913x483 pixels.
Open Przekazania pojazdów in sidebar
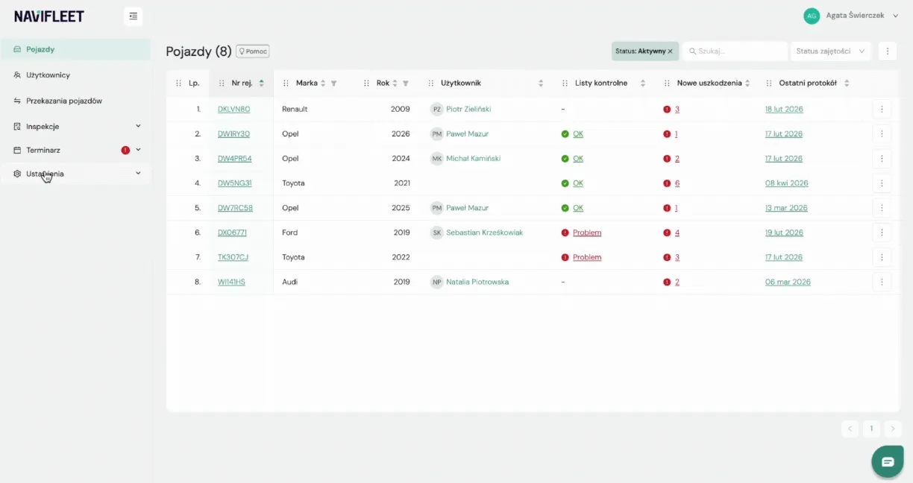coord(75,101)
